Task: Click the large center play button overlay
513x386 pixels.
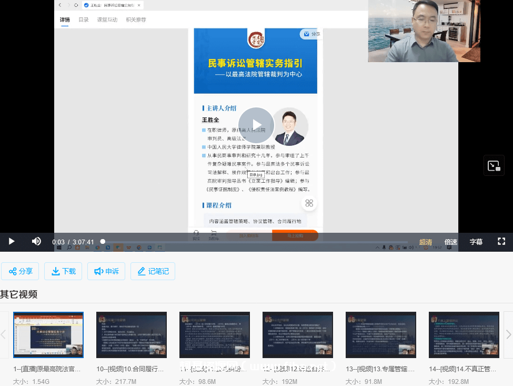Action: click(256, 125)
